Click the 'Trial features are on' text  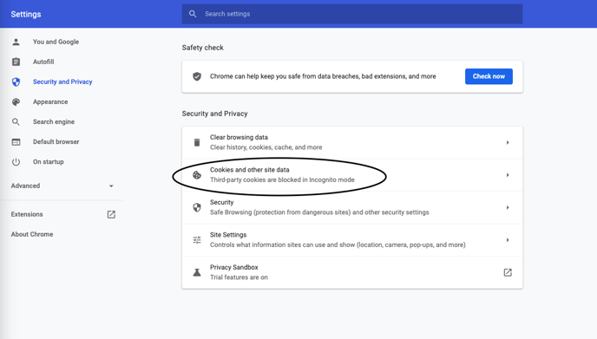[239, 277]
